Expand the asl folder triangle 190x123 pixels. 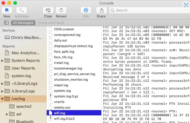click(x=7, y=114)
